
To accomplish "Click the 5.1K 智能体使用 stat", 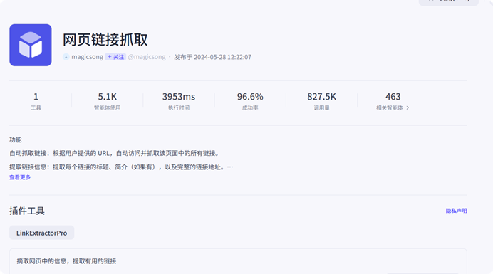I will click(107, 101).
